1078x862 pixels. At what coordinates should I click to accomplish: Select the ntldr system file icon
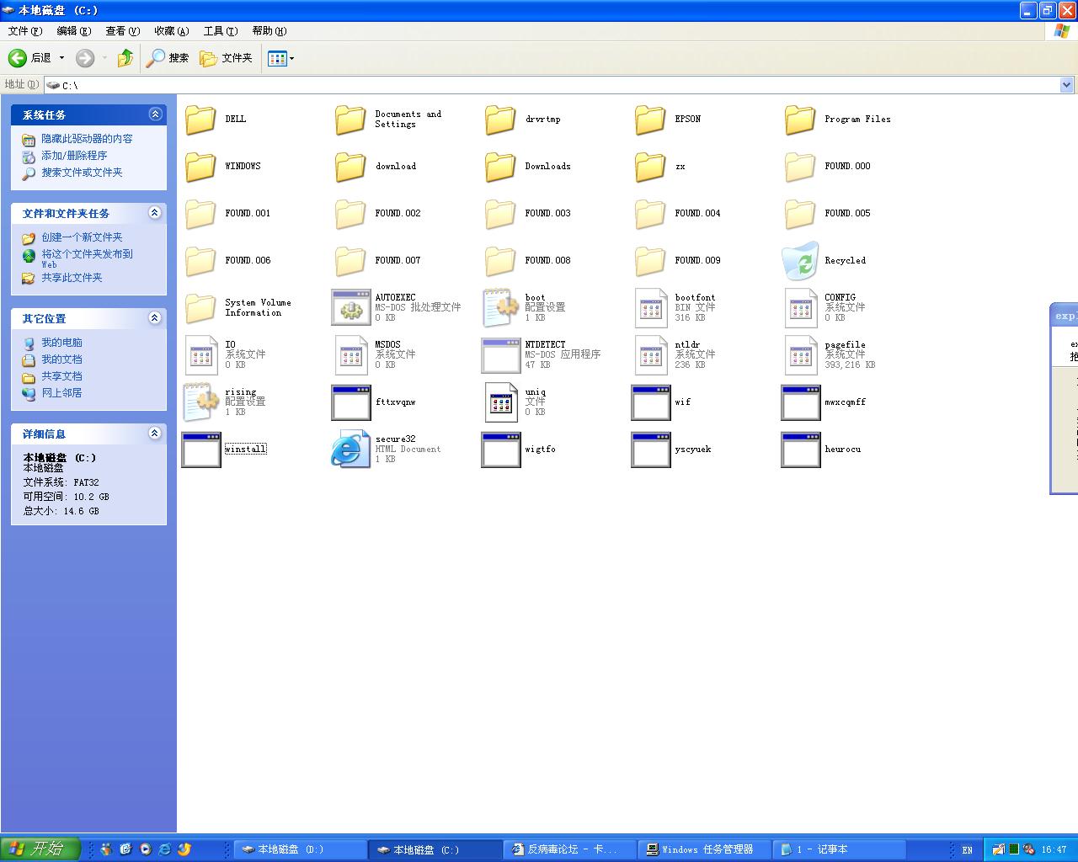coord(650,355)
